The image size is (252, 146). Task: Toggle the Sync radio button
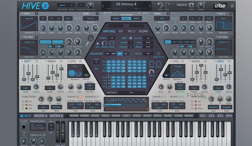pos(98,43)
